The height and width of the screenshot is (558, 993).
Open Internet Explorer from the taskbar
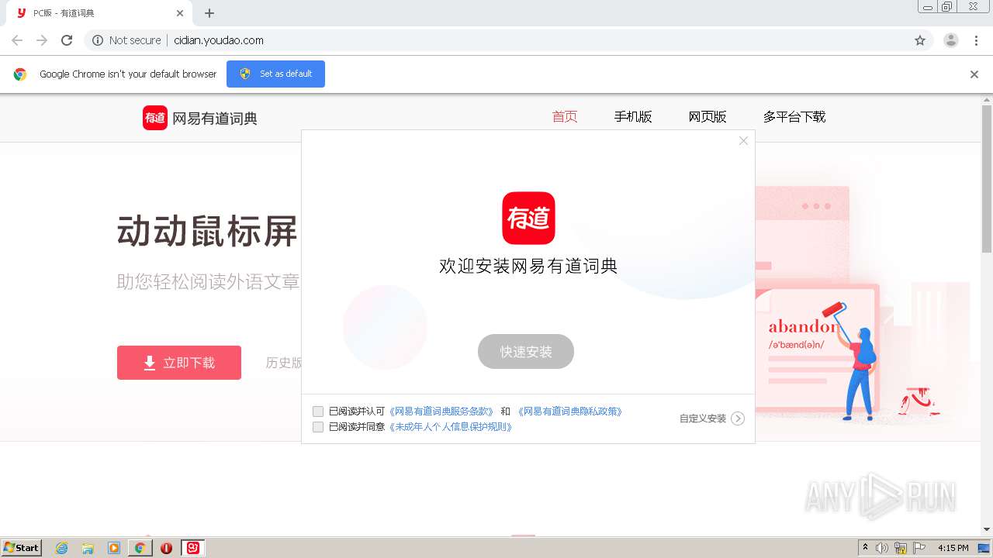pos(62,548)
